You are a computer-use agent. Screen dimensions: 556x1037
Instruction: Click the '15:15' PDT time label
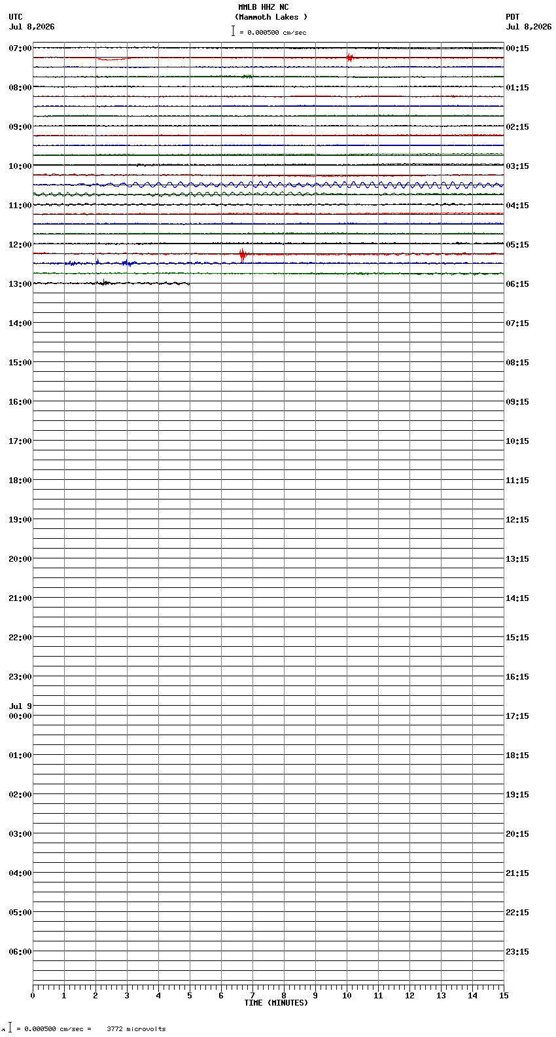tap(517, 638)
